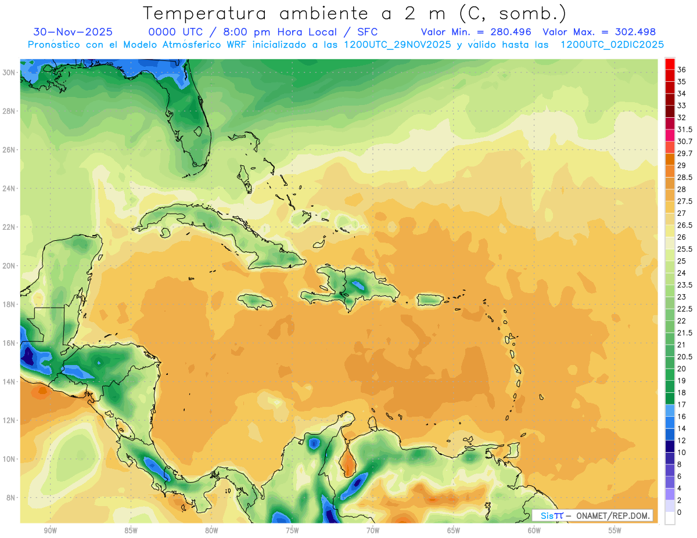The width and height of the screenshot is (697, 538).
Task: Click the '28N' latitude tick label
Action: (10, 111)
